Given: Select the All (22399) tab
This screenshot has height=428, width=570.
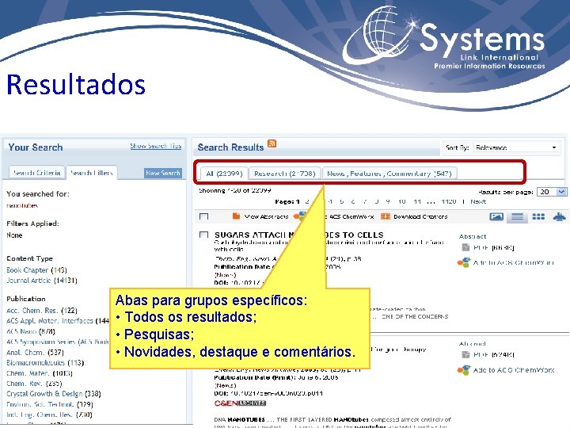Looking at the screenshot, I should [224, 174].
